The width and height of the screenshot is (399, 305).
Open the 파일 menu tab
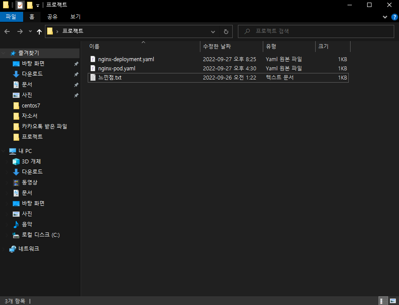click(11, 17)
